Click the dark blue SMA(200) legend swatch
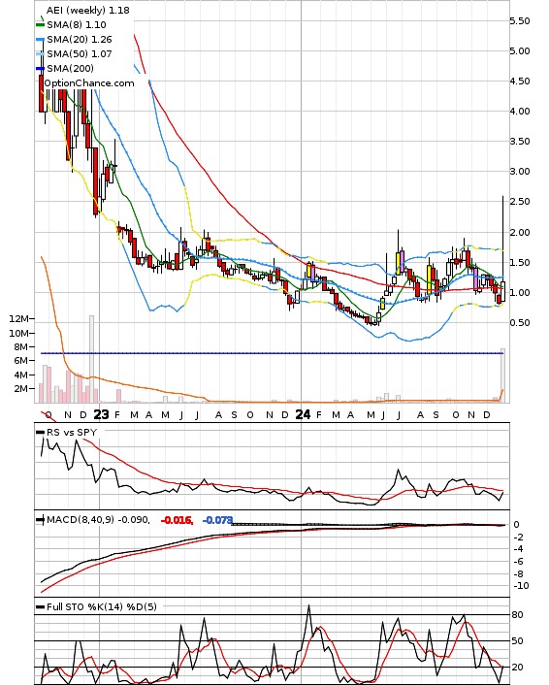Screen dimensions: 549x685 40,68
